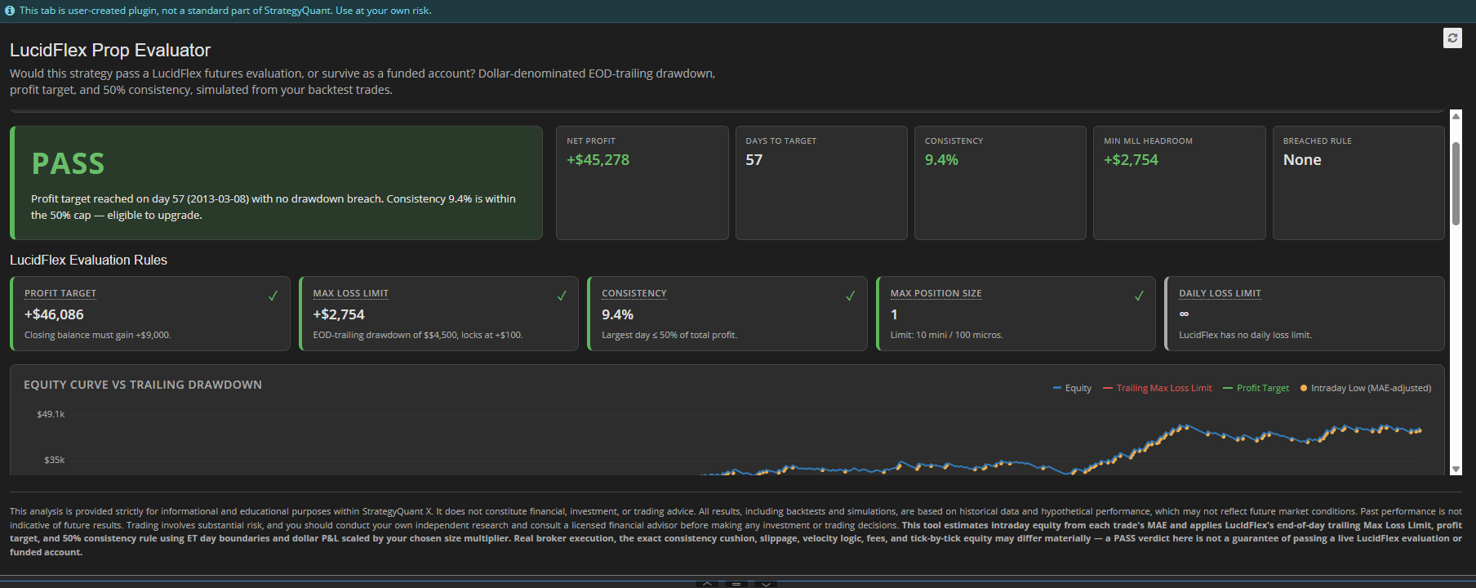Click Max Position Size value 1
This screenshot has height=588, width=1476.
click(894, 314)
